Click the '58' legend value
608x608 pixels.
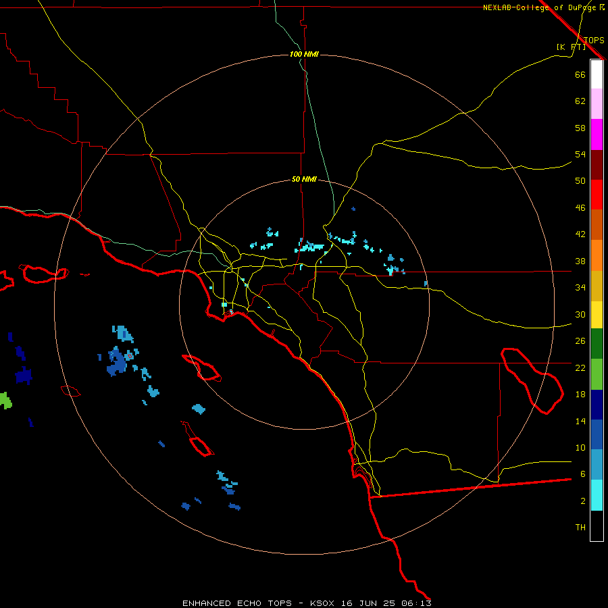580,128
